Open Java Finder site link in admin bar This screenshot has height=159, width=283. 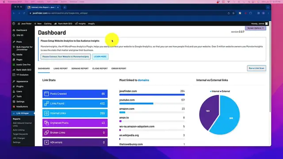click(x=25, y=23)
